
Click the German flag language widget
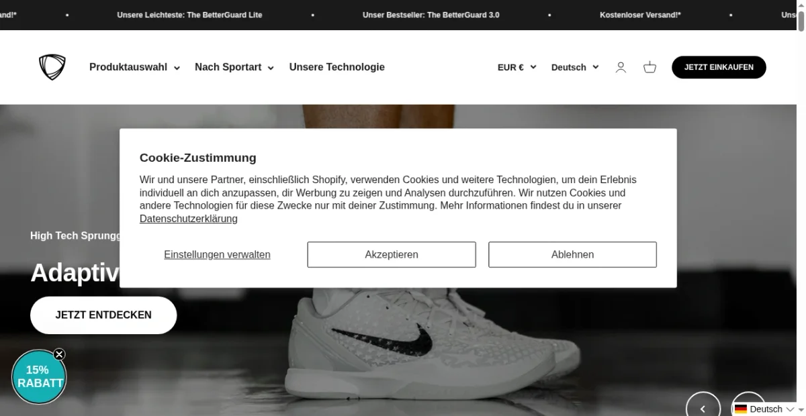766,409
